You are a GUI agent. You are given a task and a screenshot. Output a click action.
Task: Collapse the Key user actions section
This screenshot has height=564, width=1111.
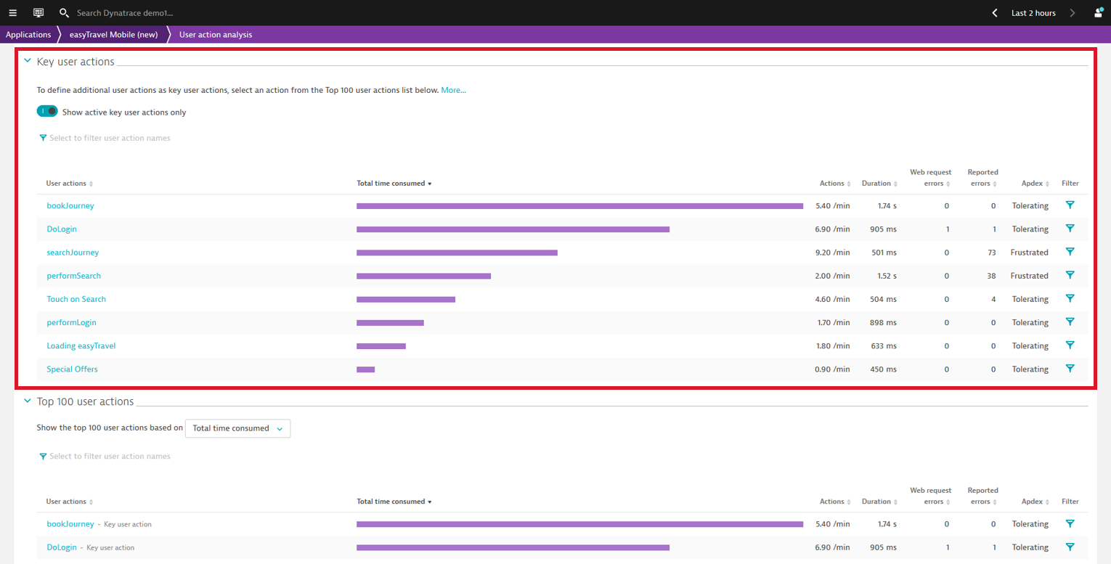(28, 62)
